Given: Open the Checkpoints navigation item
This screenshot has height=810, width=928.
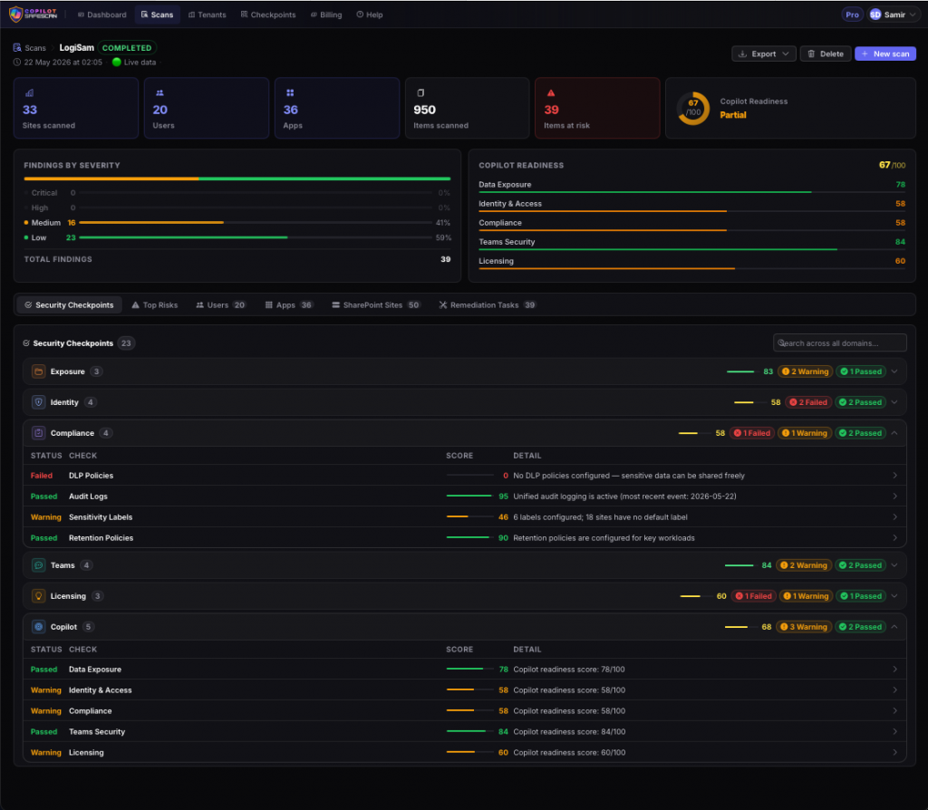Looking at the screenshot, I should click(268, 14).
